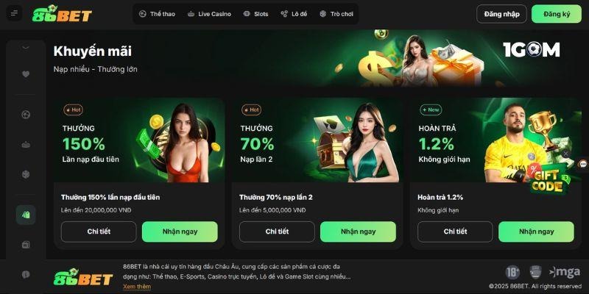
Task: Click Chi tiết for 150% bonus
Action: 99,232
